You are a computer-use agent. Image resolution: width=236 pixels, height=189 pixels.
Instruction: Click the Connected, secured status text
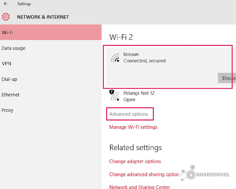[145, 61]
